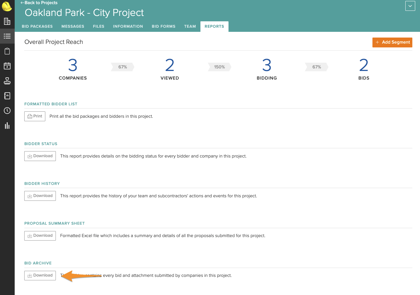The height and width of the screenshot is (295, 420).
Task: Click the stamp icon in sidebar
Action: click(x=7, y=81)
